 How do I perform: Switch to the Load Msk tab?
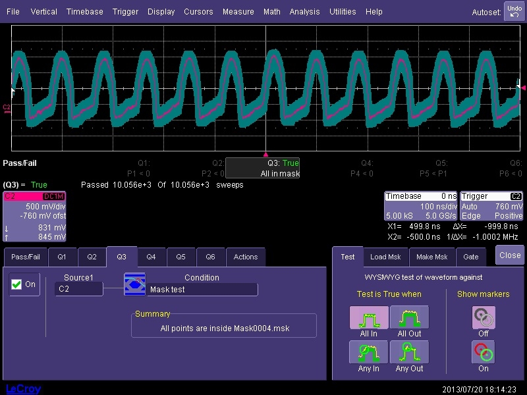pyautogui.click(x=385, y=257)
